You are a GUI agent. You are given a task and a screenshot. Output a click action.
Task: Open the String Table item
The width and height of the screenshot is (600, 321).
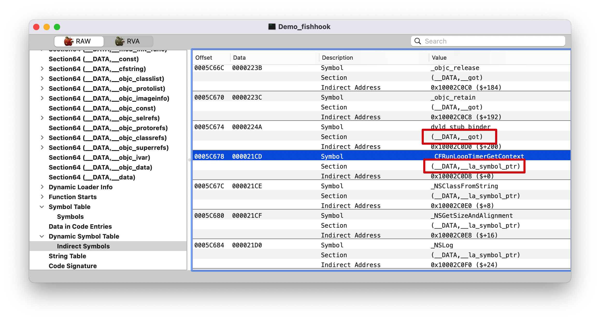(x=67, y=256)
